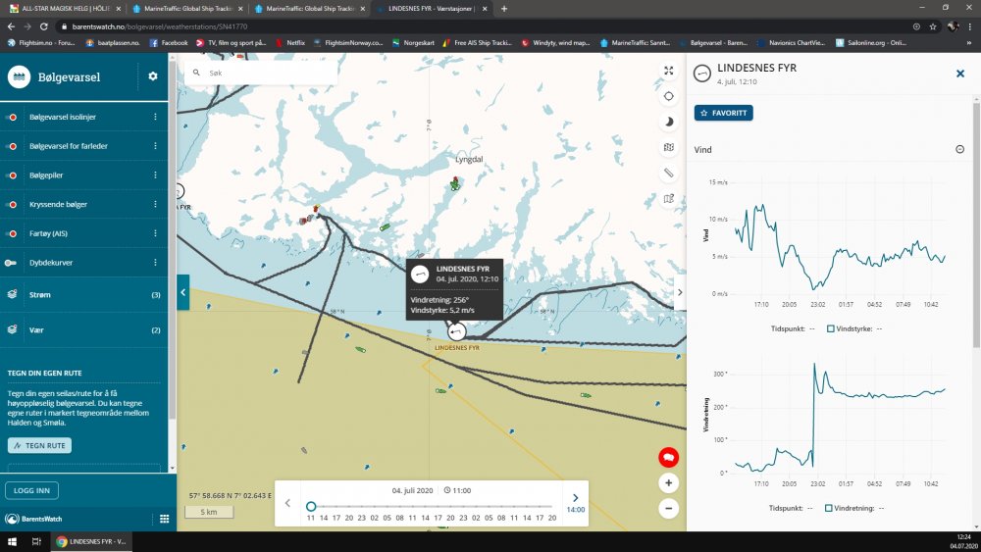Switch map to night mode icon
Image resolution: width=981 pixels, height=552 pixels.
pos(669,122)
